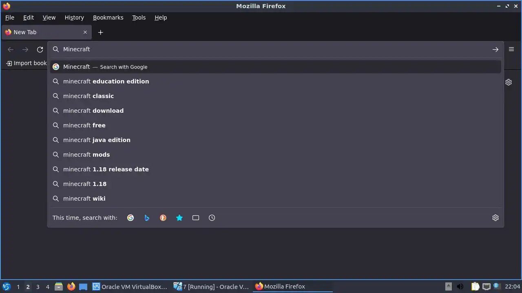Choose suggestion minecraft download
This screenshot has width=522, height=293.
point(276,111)
